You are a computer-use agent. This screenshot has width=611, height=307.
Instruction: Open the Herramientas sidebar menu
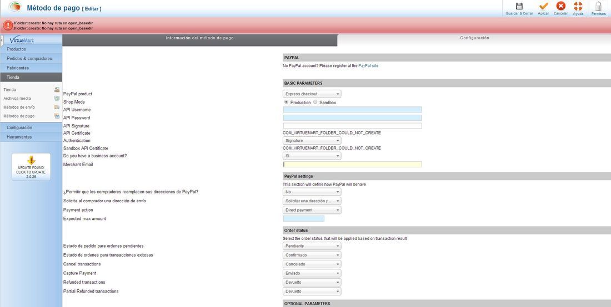[31, 137]
